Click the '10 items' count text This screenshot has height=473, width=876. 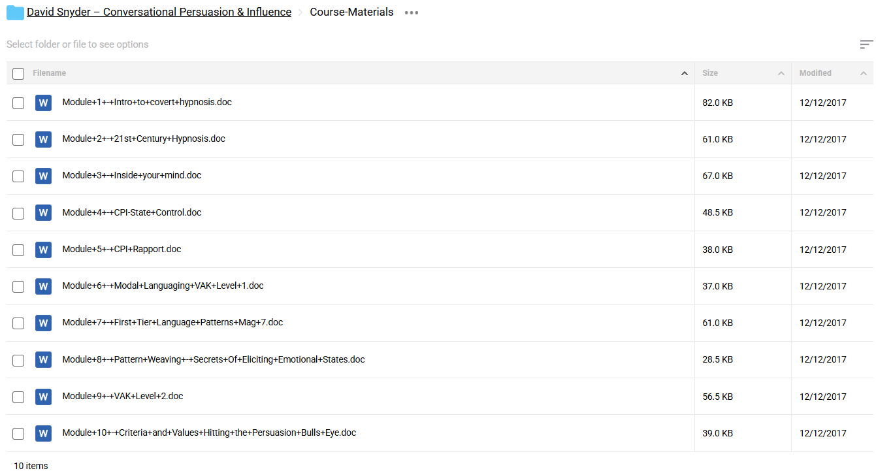tap(31, 466)
